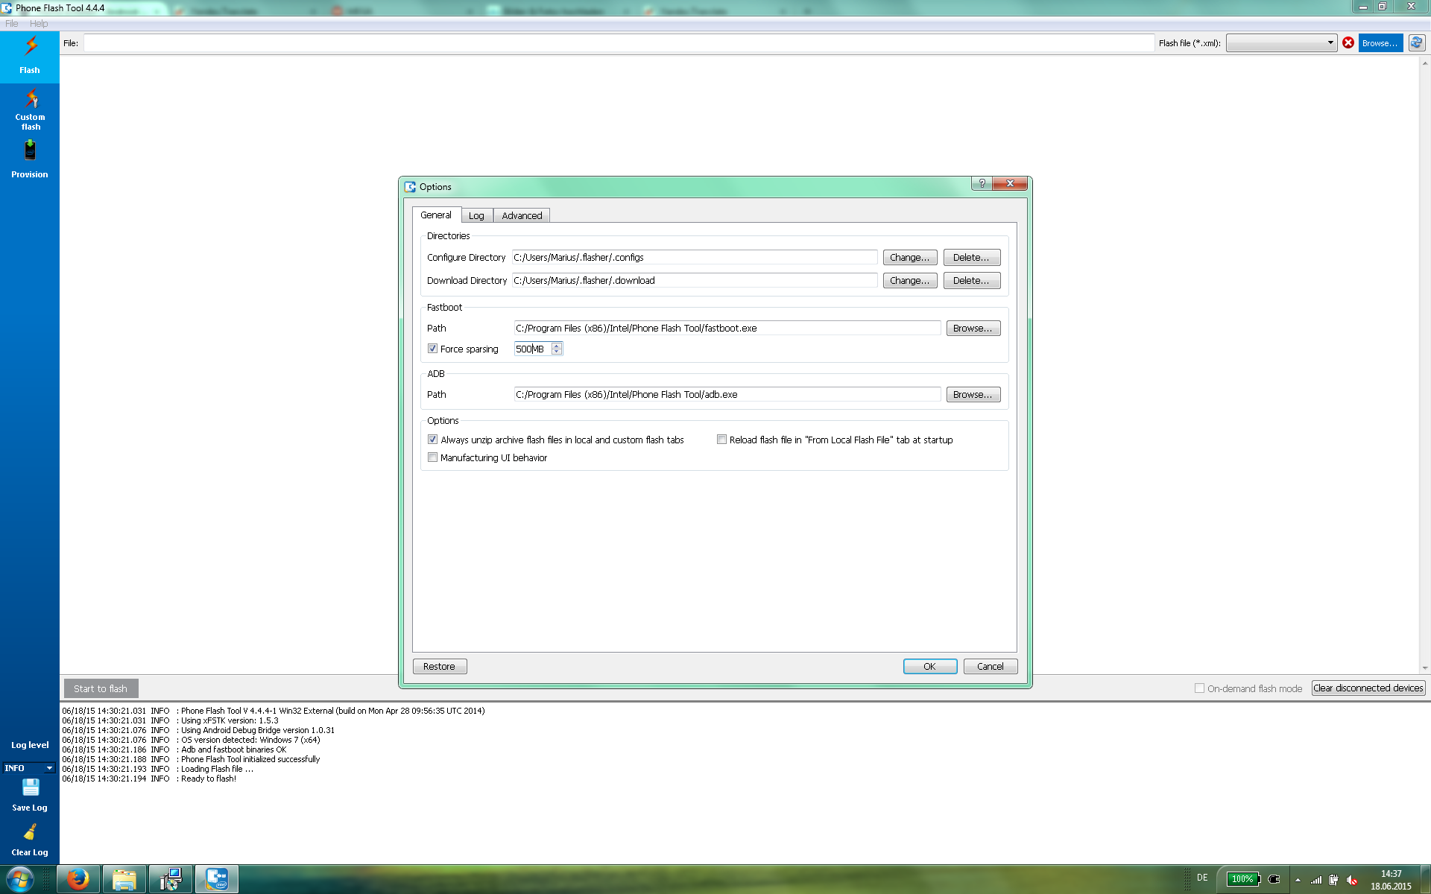
Task: Select the General tab
Action: pos(436,215)
